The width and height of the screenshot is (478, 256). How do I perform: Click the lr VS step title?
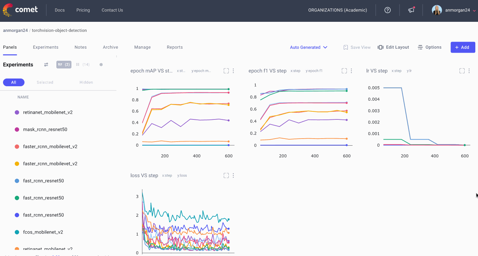377,71
